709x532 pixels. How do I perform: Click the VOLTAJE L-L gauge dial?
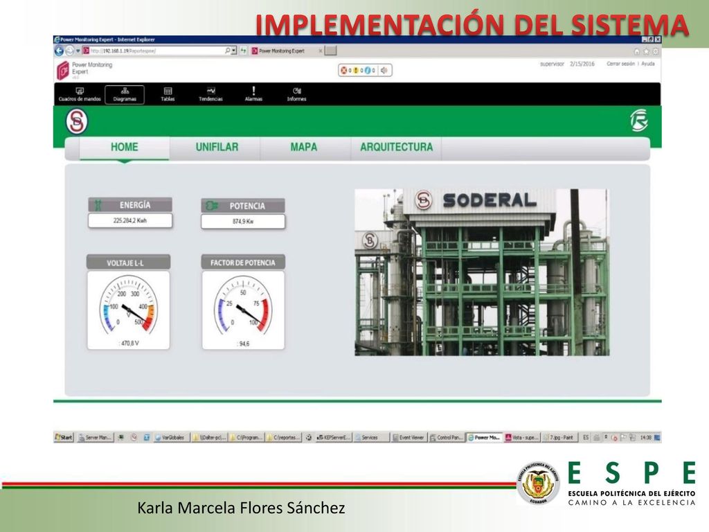[x=128, y=305]
